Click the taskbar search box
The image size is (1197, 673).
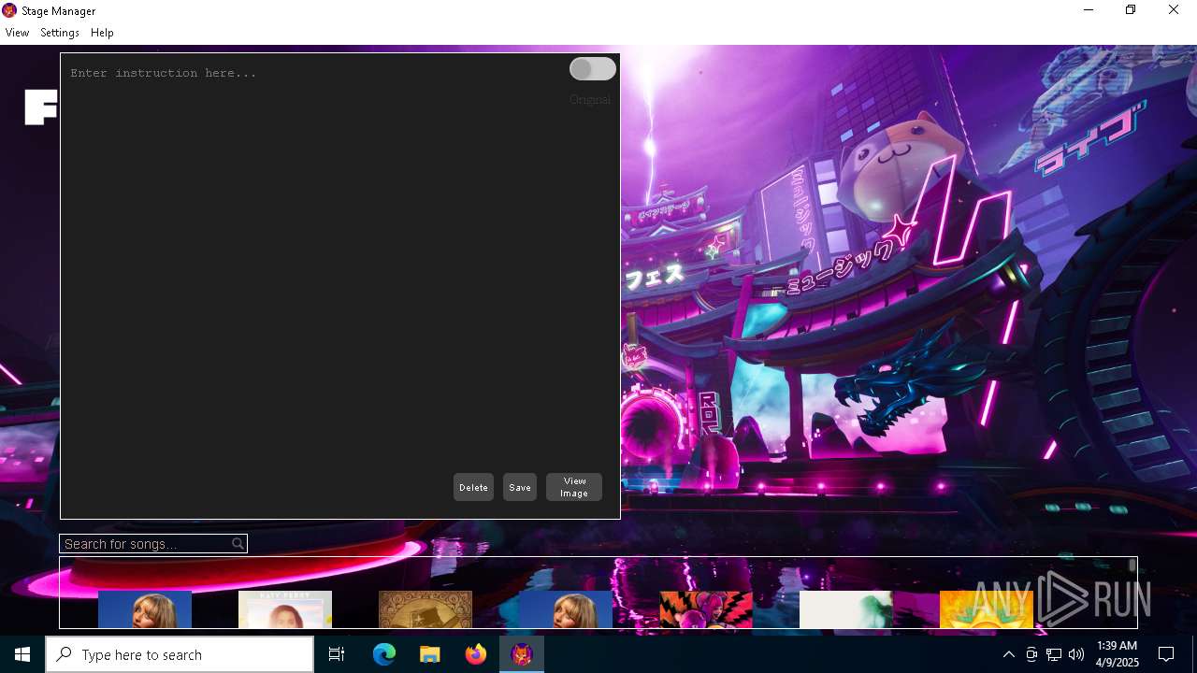point(180,654)
